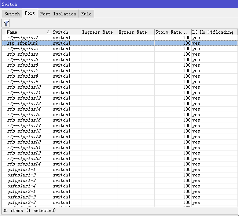Sort by Ingress Rate column header
This screenshot has height=216, width=239.
coord(99,32)
